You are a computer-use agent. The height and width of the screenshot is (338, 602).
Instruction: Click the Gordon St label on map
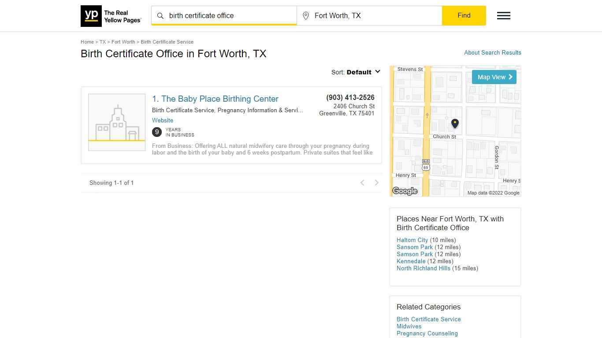[x=497, y=158]
